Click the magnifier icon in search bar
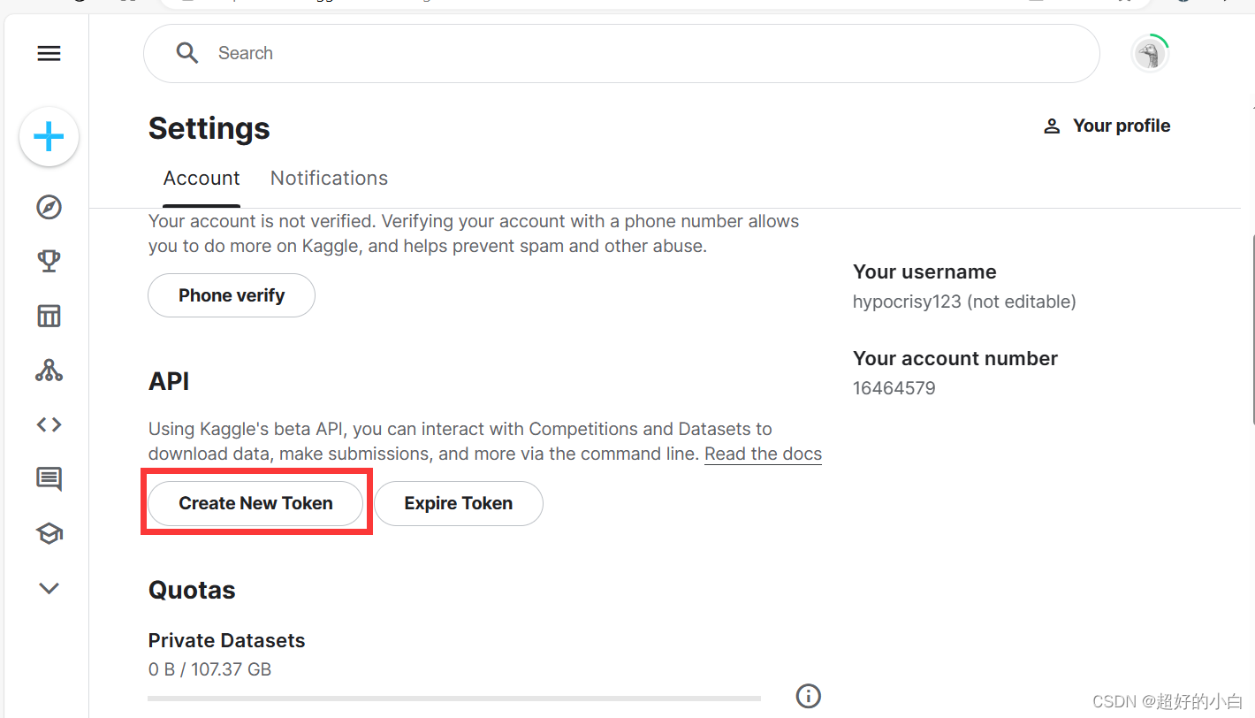Image resolution: width=1255 pixels, height=718 pixels. [186, 53]
